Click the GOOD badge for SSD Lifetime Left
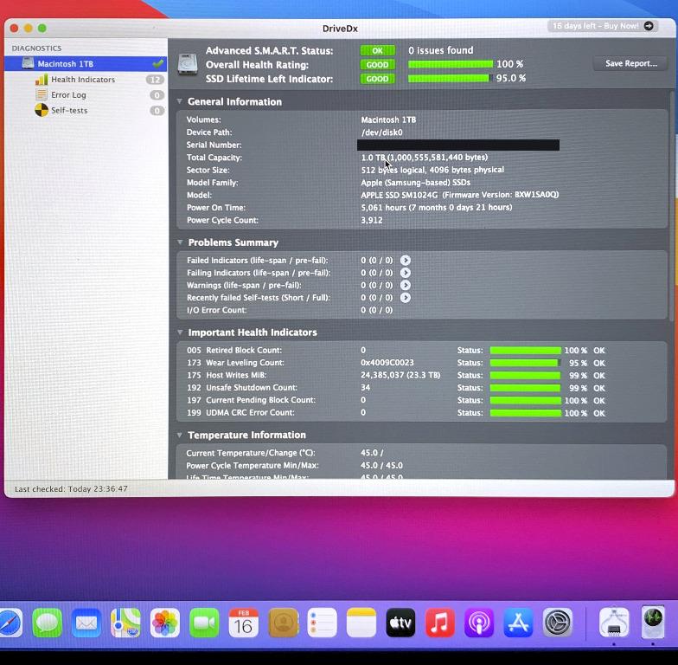Image resolution: width=678 pixels, height=665 pixels. [x=377, y=80]
